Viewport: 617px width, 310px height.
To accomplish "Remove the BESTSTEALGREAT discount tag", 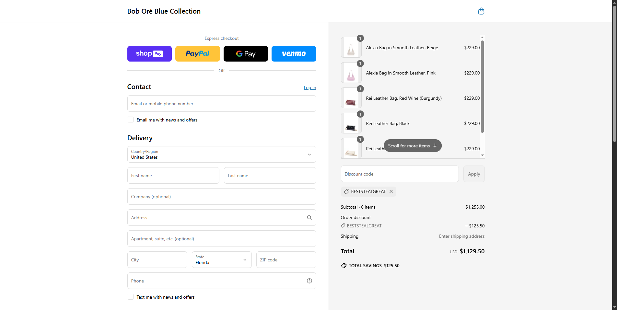I will (391, 191).
